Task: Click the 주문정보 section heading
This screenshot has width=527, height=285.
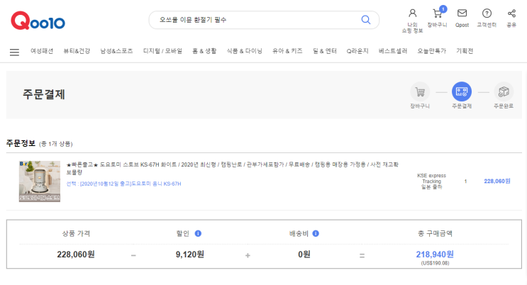Action: tap(21, 143)
